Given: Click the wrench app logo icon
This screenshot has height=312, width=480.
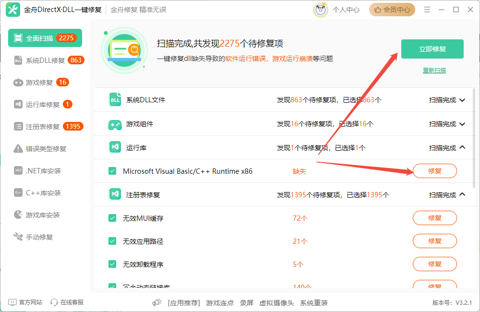Looking at the screenshot, I should (x=13, y=10).
